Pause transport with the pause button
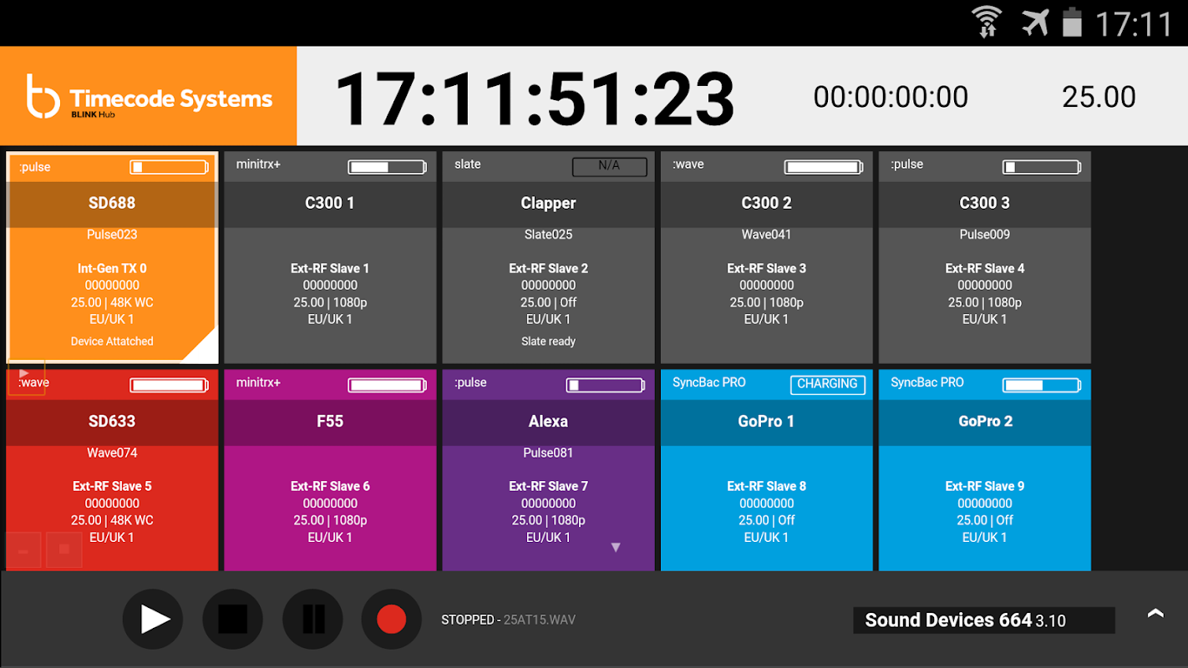The image size is (1188, 668). tap(312, 620)
